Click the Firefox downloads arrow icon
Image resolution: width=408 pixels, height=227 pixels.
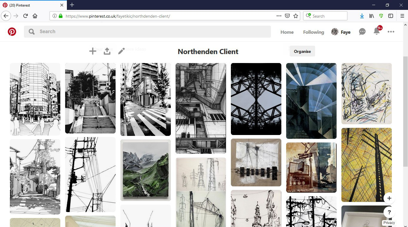tap(362, 16)
